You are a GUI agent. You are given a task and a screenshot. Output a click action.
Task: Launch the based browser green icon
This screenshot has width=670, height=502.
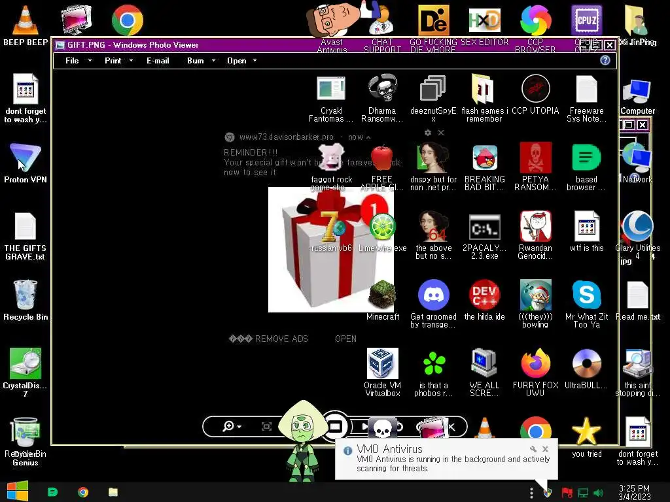pos(586,158)
